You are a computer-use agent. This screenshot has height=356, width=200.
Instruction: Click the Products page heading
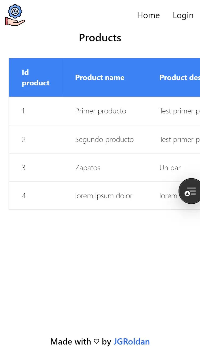coord(100,38)
